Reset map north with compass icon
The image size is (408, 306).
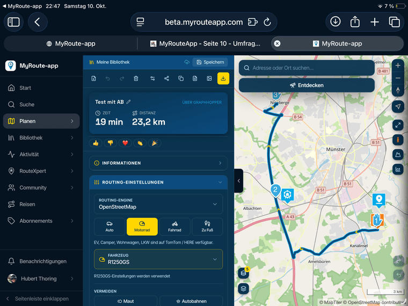(398, 90)
